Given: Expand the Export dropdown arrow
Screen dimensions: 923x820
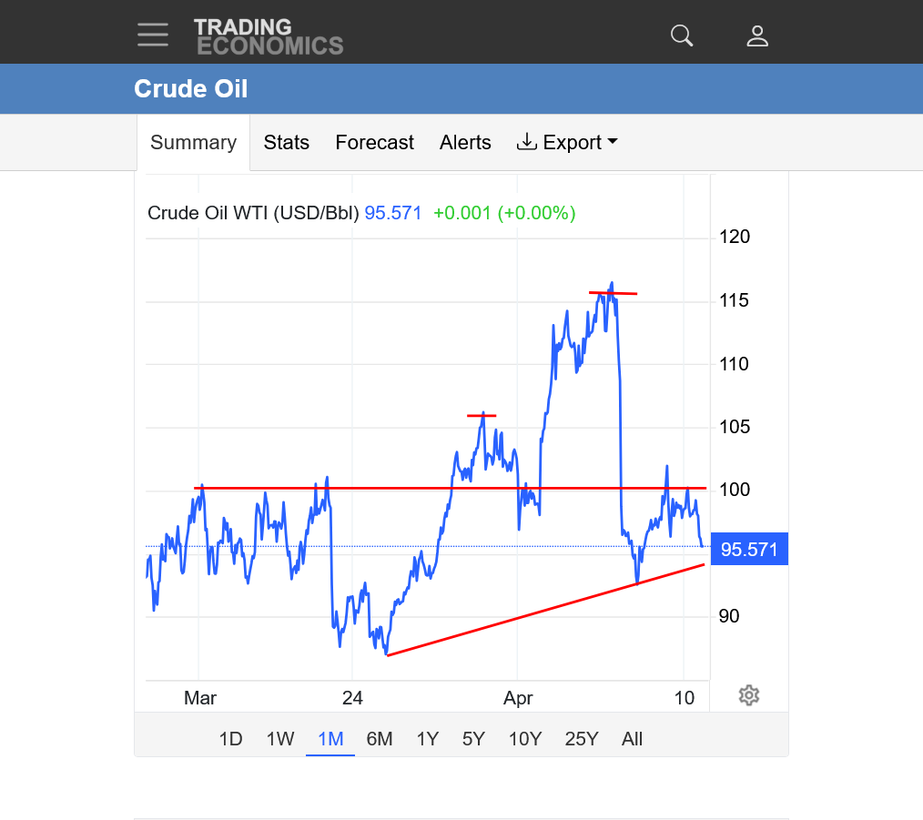Looking at the screenshot, I should click(612, 142).
